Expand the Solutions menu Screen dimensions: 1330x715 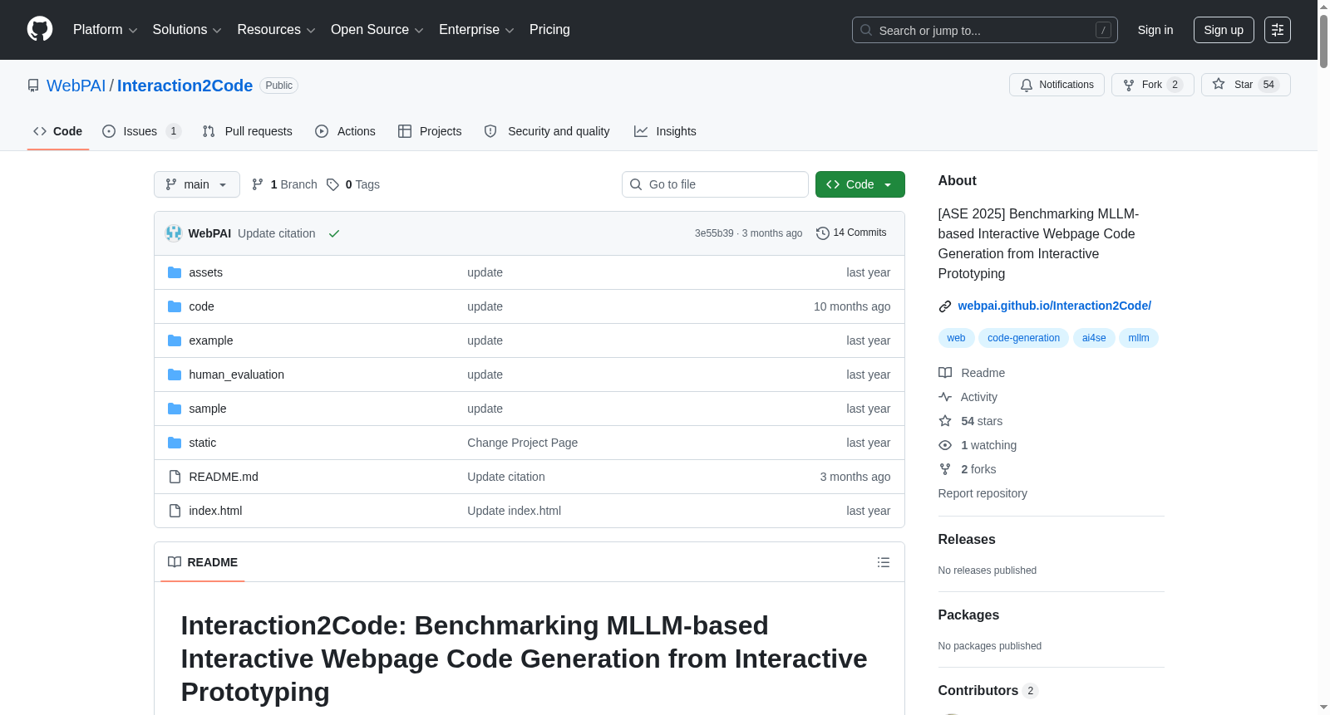[187, 30]
